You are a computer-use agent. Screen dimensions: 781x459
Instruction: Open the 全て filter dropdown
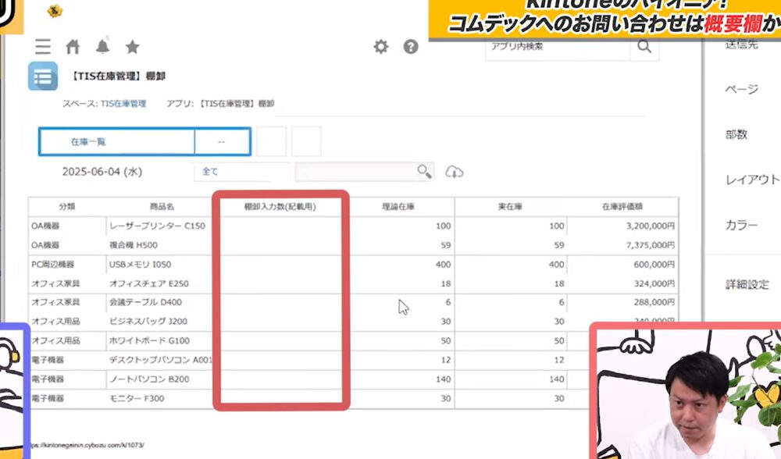point(241,172)
